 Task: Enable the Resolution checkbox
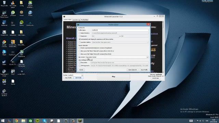pyautogui.click(x=80, y=36)
